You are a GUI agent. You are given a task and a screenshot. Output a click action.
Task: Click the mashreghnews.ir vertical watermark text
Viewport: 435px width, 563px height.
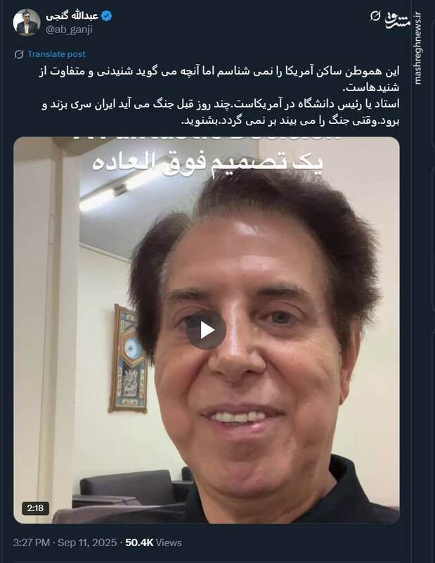click(x=418, y=48)
